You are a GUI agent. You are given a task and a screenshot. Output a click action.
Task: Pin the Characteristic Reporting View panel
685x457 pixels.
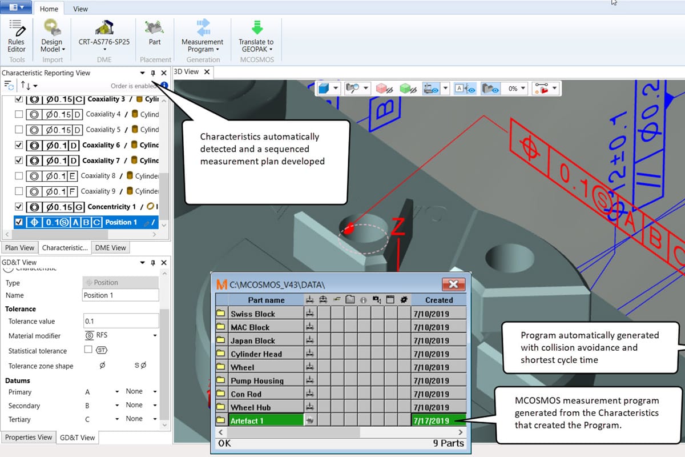click(x=153, y=73)
